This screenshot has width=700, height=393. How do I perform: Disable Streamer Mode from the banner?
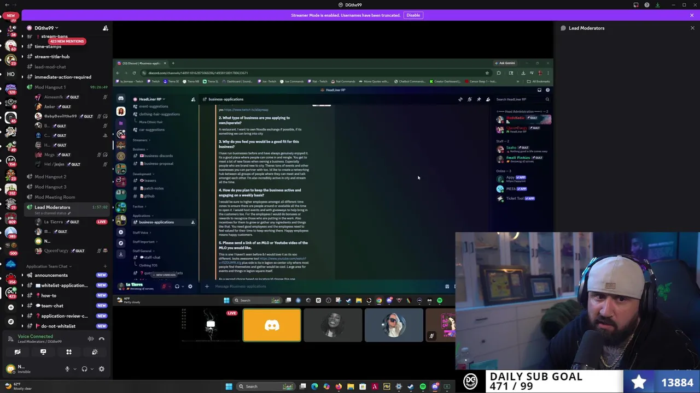(413, 15)
